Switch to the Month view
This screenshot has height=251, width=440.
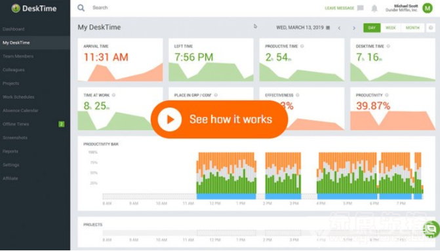point(412,28)
